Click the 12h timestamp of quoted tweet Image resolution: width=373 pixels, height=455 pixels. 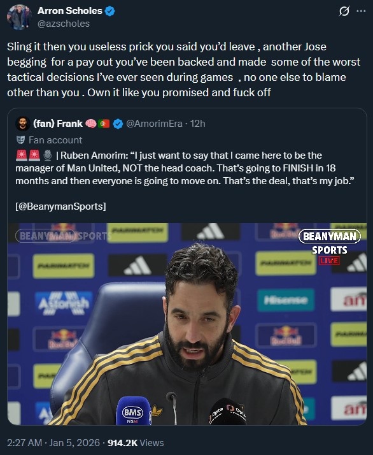tap(198, 124)
